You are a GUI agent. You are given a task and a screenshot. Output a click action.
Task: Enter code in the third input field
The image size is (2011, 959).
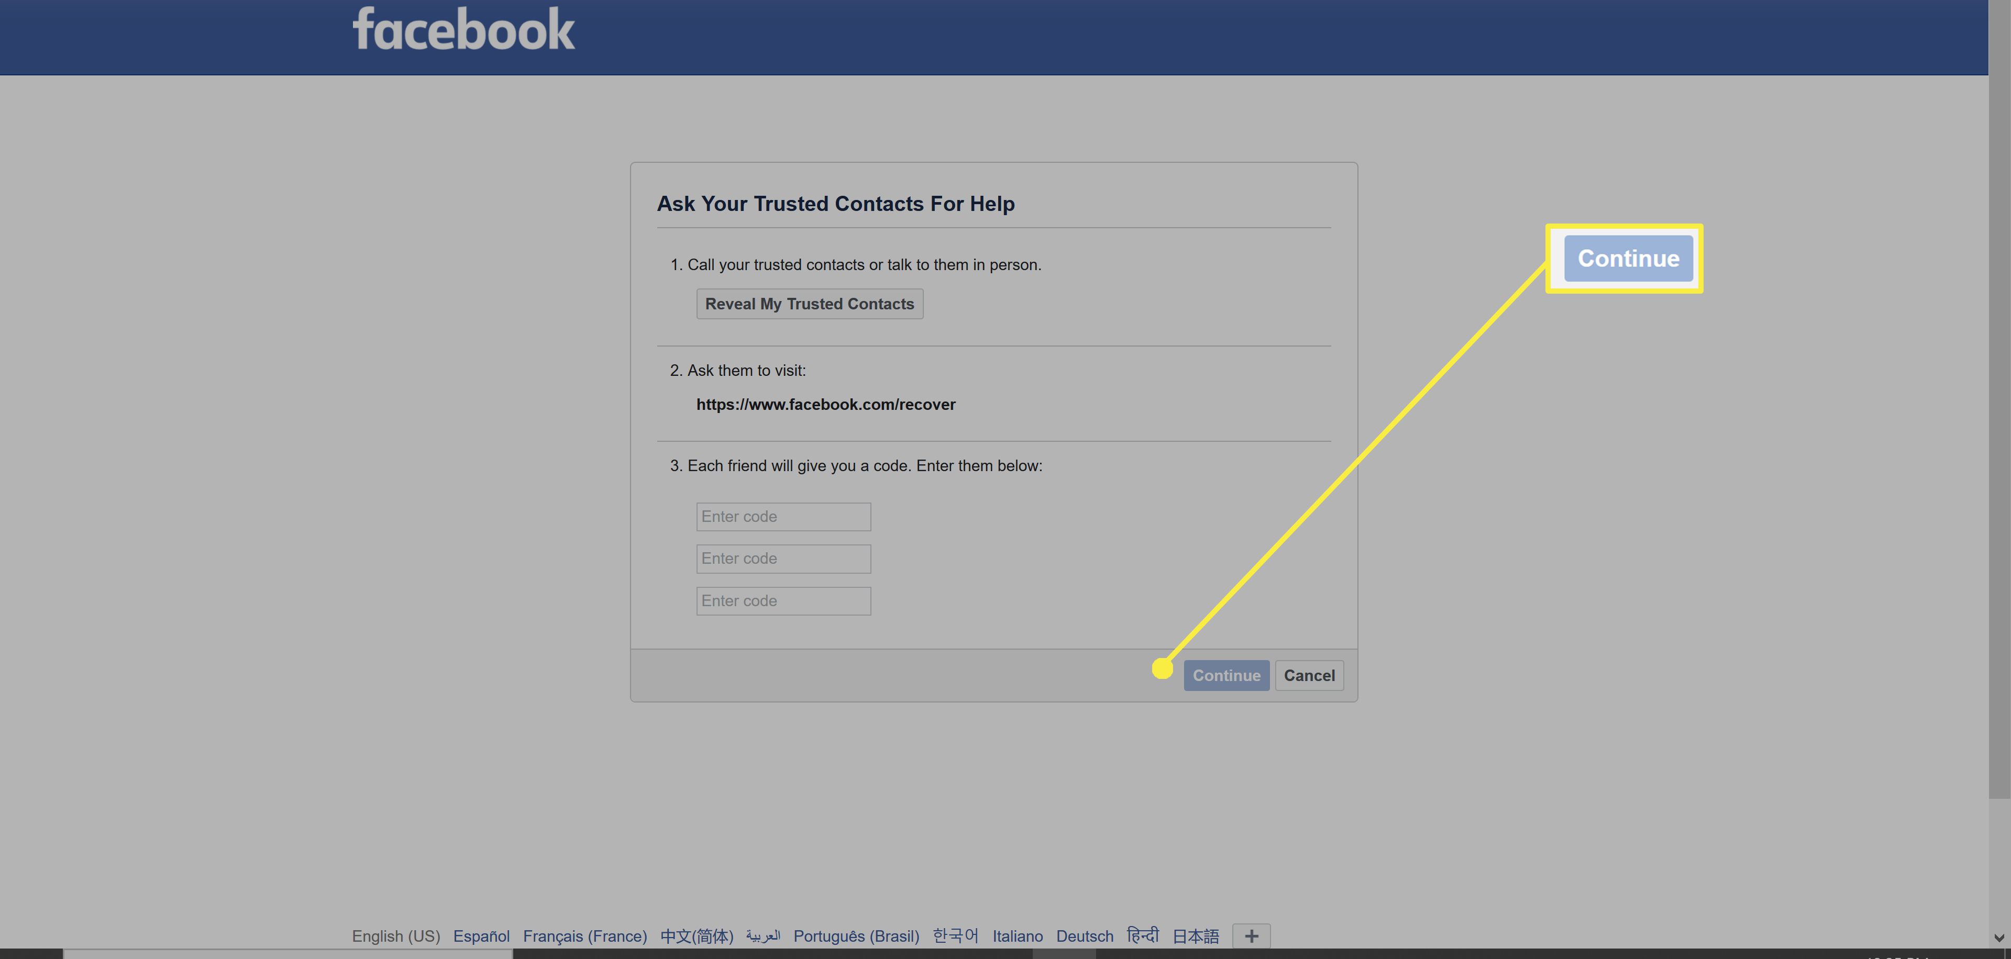(783, 600)
